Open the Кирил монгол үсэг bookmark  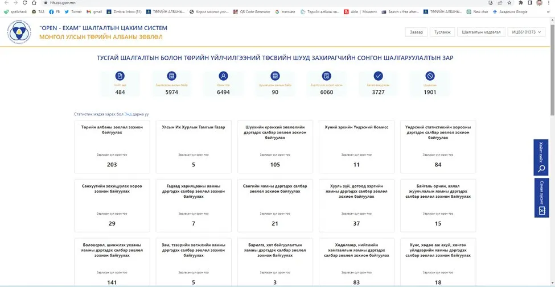(x=209, y=12)
